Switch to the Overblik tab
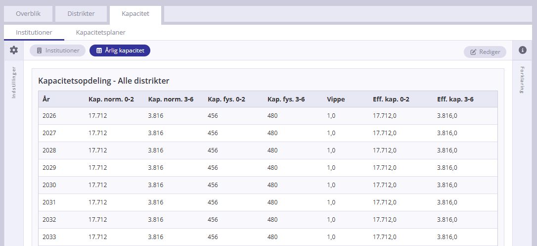The image size is (537, 246). [28, 14]
